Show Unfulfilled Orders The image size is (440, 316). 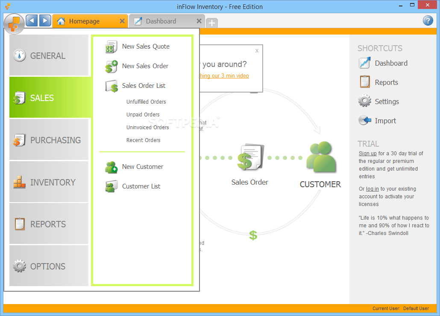(x=146, y=101)
